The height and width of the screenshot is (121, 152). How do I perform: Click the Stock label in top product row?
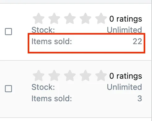(x=43, y=30)
